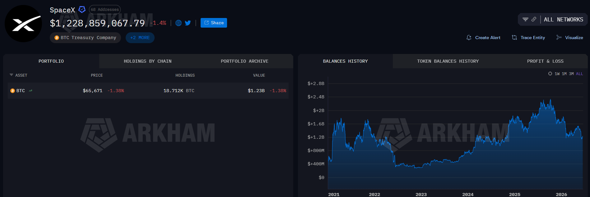Click the 18.712K BTC holdings value

pyautogui.click(x=179, y=91)
